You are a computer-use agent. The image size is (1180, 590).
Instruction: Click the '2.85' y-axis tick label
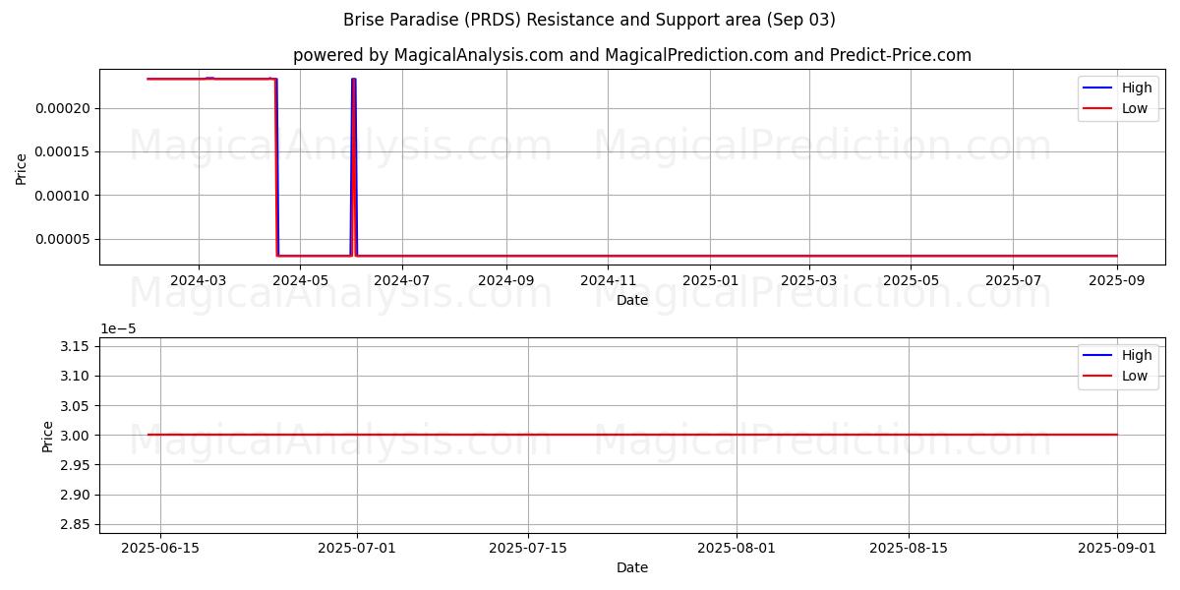point(77,525)
